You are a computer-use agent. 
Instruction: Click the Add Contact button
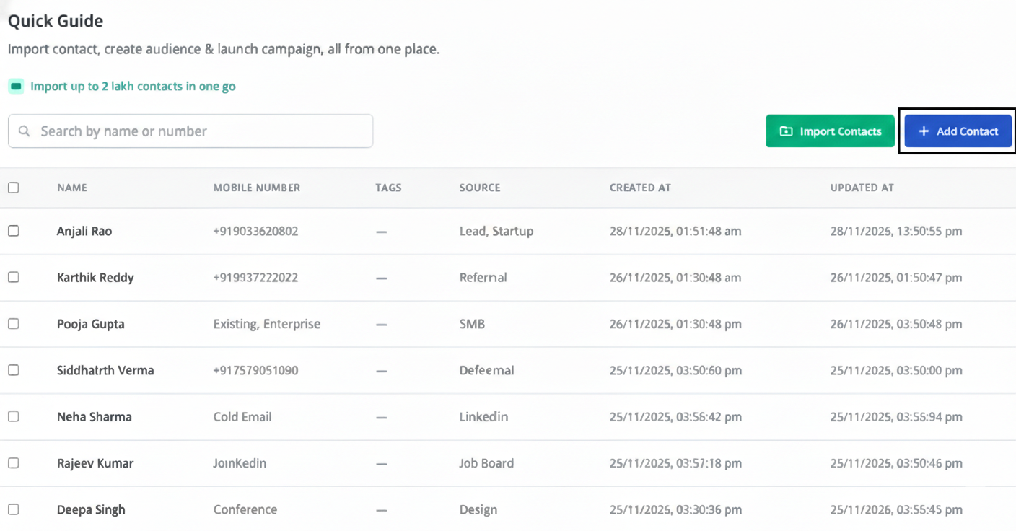click(958, 131)
